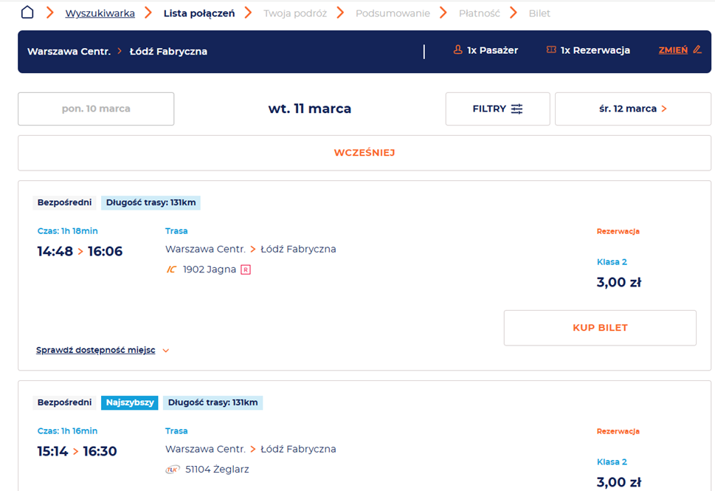Click the reservation ticket icon

[551, 49]
